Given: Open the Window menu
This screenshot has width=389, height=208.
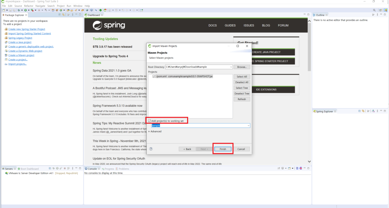Looking at the screenshot, I should 78,6.
